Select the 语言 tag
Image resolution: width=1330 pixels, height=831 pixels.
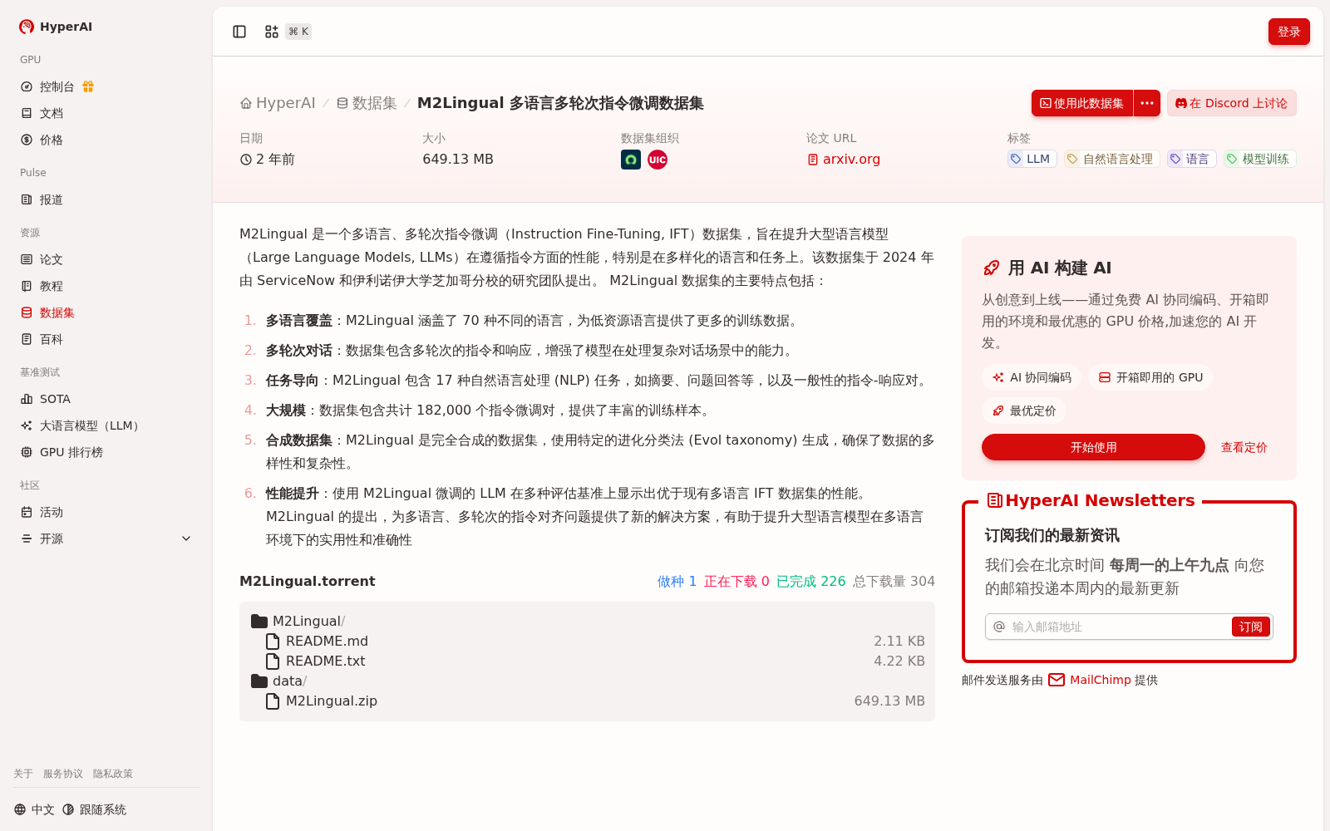click(x=1190, y=159)
